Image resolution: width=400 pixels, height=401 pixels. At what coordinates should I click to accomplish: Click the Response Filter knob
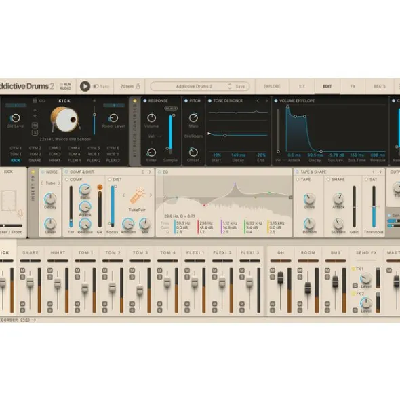(151, 153)
